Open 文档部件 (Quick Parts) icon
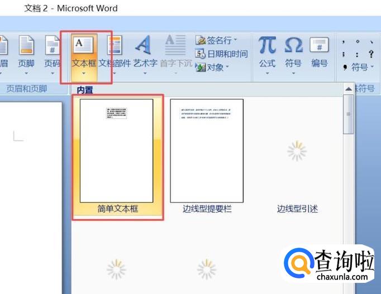 pos(115,45)
